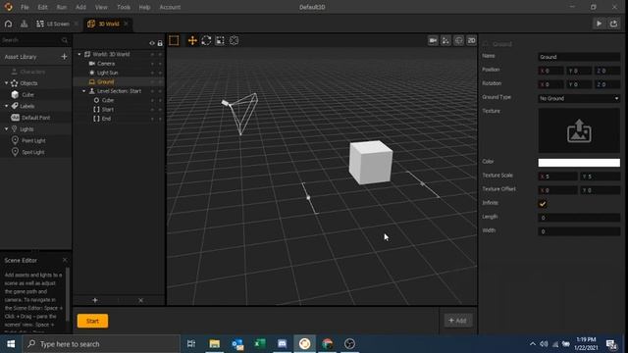Click the + Add button
The width and height of the screenshot is (628, 353).
457,321
